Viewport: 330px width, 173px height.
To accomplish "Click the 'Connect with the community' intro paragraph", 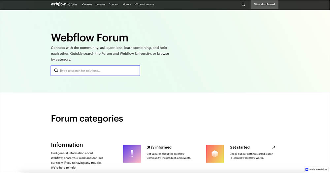I will click(x=110, y=54).
